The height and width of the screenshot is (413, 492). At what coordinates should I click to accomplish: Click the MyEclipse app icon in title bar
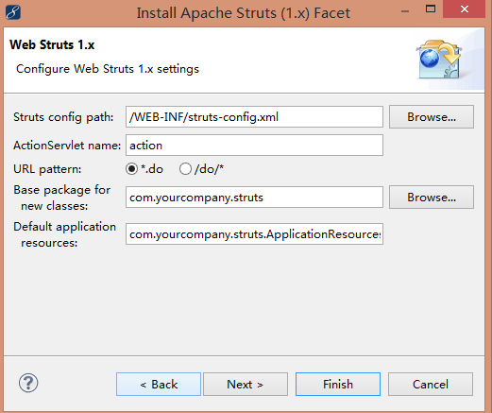pos(13,12)
